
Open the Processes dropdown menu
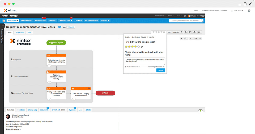coord(13,21)
